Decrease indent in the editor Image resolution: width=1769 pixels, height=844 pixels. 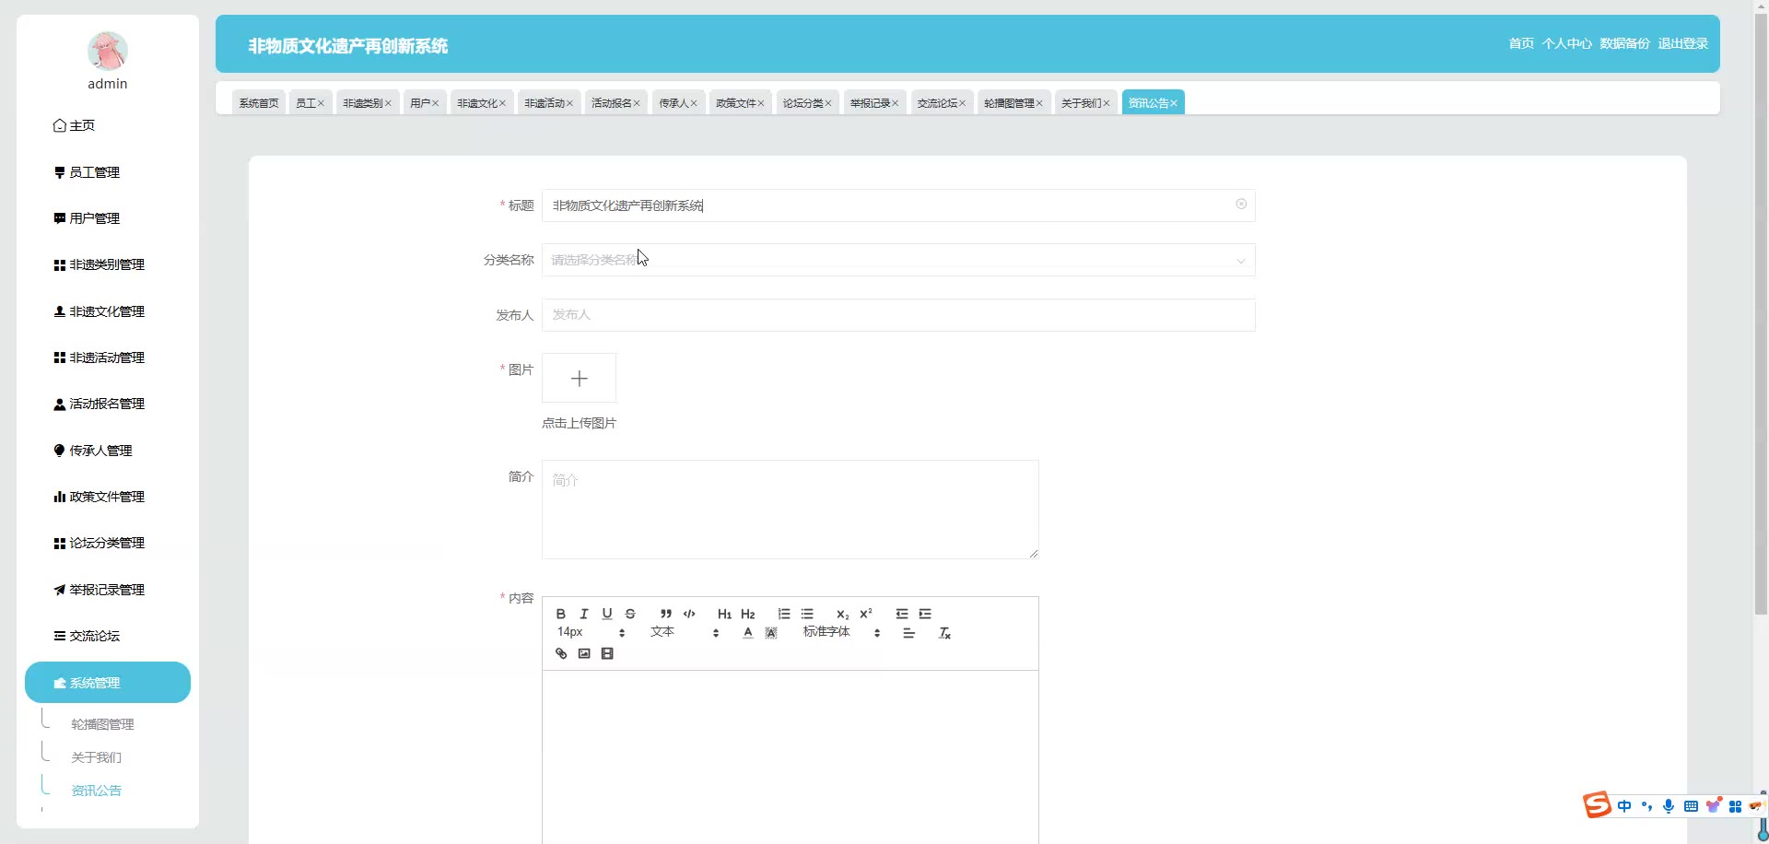click(x=902, y=614)
